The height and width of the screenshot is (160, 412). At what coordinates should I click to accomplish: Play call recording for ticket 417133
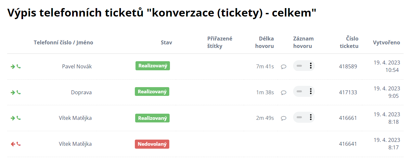pyautogui.click(x=299, y=91)
